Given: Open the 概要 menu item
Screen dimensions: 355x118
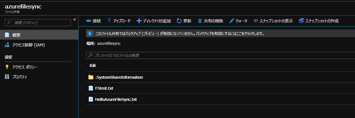Looking at the screenshot, I should [39, 35].
